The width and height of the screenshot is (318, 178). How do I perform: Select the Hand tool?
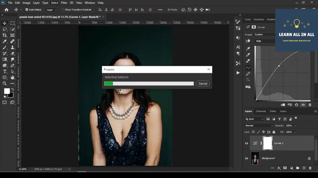click(x=12, y=78)
